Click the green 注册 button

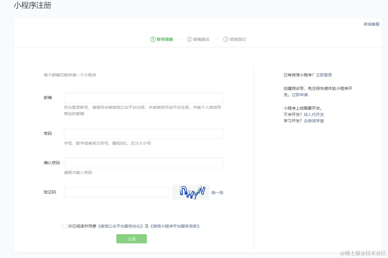point(132,239)
